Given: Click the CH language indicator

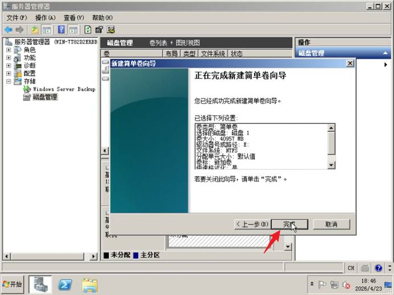Looking at the screenshot, I should [351, 268].
